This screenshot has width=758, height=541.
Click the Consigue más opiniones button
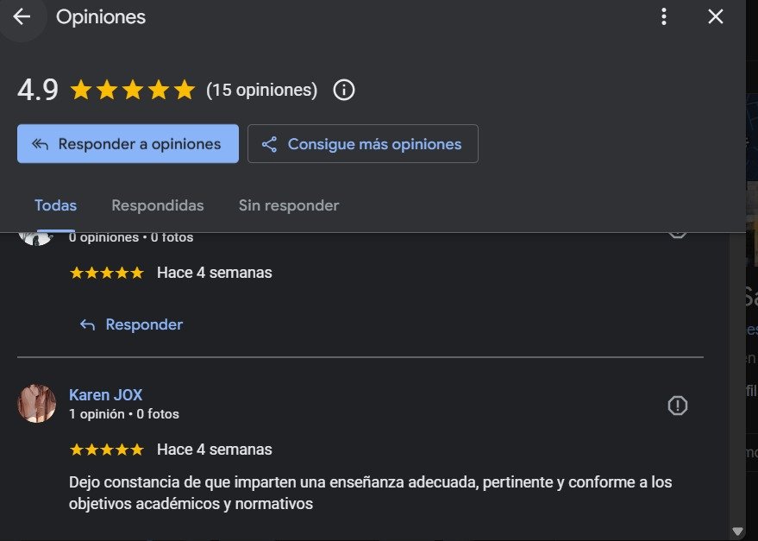pos(363,144)
